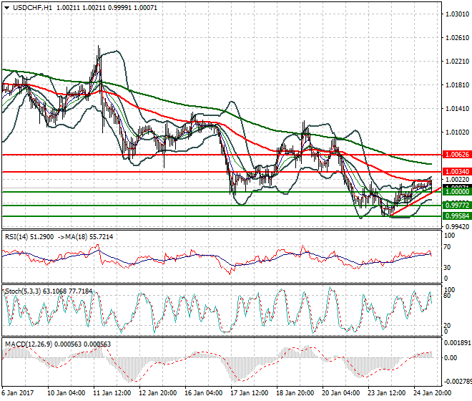The width and height of the screenshot is (472, 401).
Task: Click the MACD 0.001891 scale value
Action: tap(458, 343)
